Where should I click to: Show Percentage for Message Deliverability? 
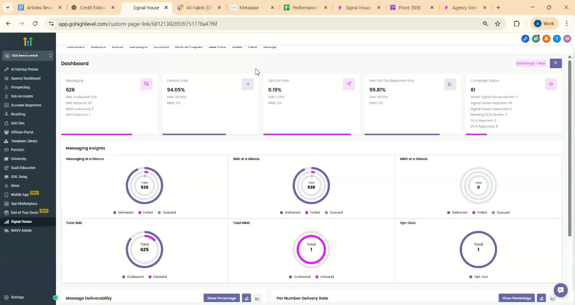coord(221,298)
